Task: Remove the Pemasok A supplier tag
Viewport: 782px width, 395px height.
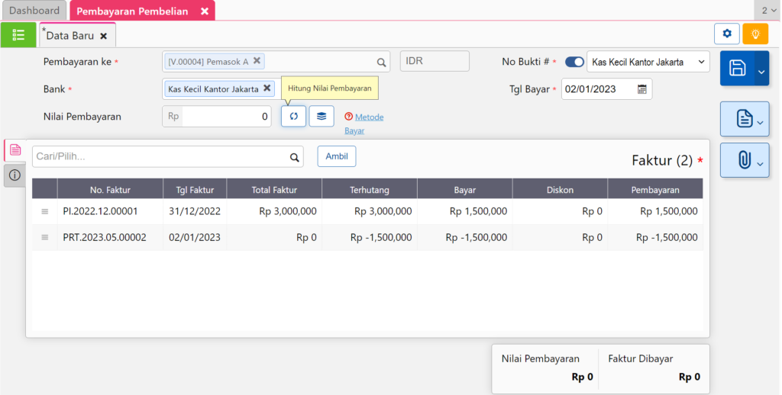Action: point(257,61)
